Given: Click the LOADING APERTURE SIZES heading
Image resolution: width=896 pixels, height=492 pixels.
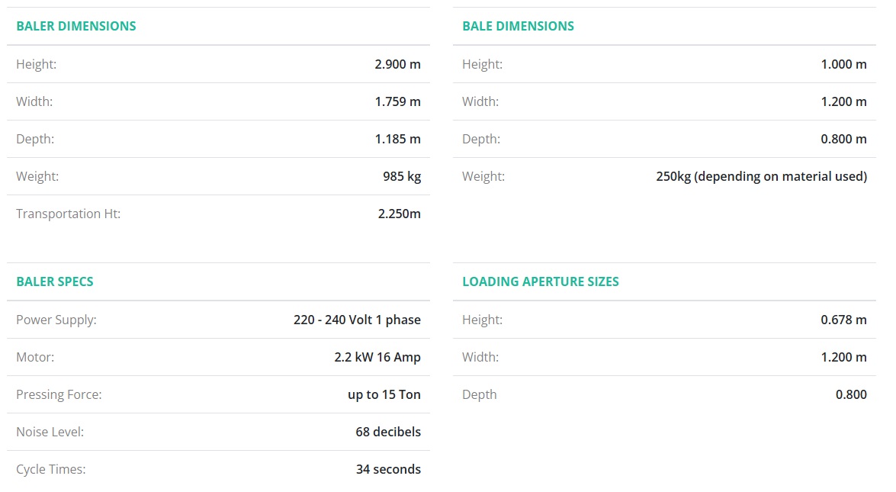Looking at the screenshot, I should 541,281.
